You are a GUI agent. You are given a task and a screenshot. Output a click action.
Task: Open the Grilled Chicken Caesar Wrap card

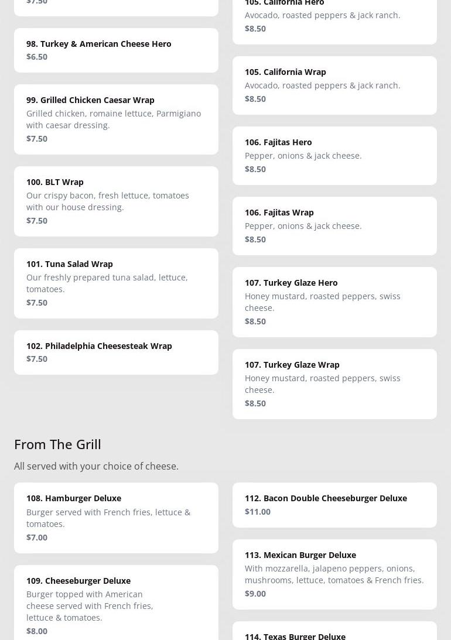point(116,119)
